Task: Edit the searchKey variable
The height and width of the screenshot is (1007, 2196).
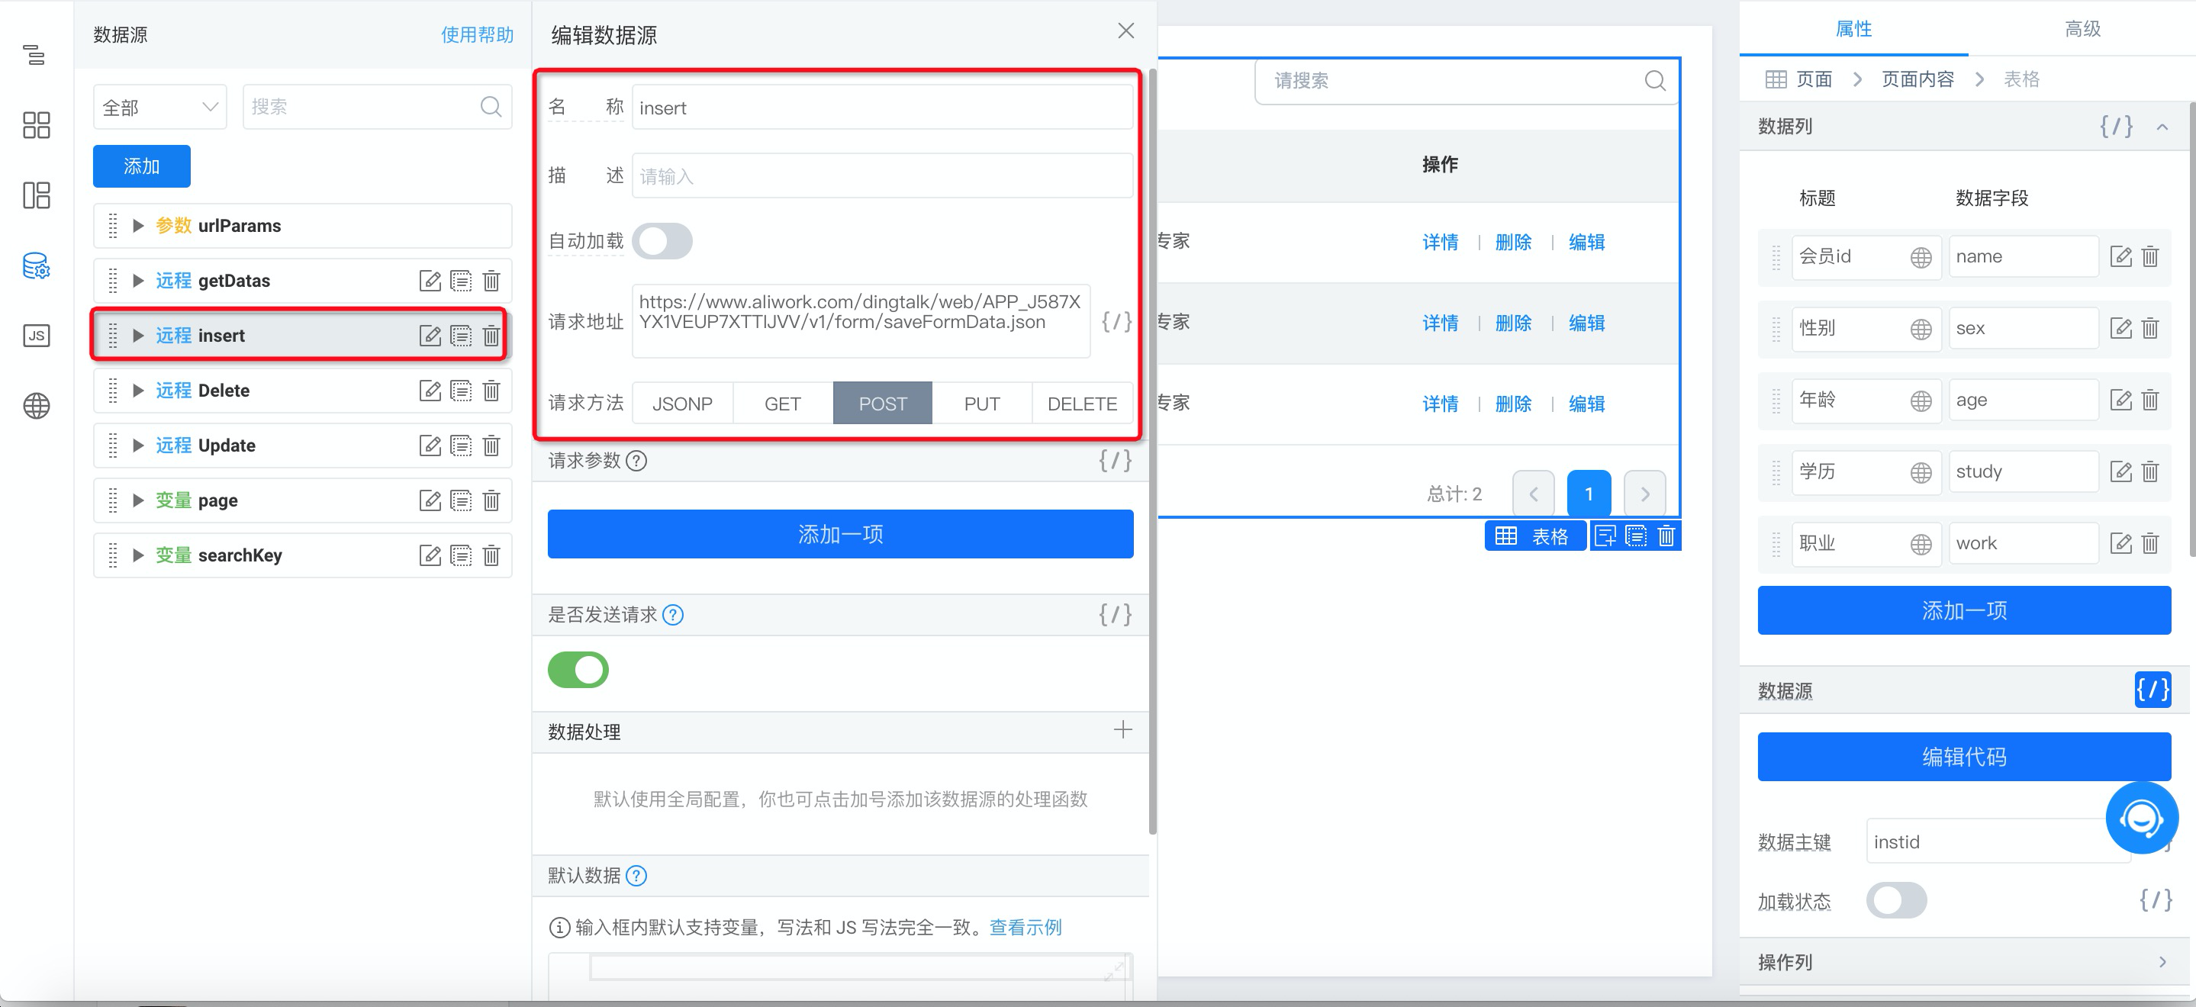Action: tap(430, 555)
